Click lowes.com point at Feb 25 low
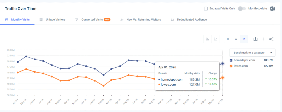Screen dimensions: 282x112 [103, 86]
